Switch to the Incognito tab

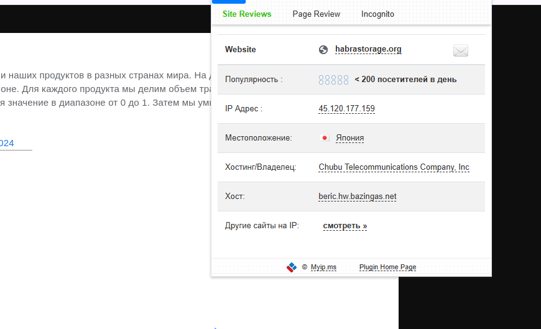[x=377, y=14]
